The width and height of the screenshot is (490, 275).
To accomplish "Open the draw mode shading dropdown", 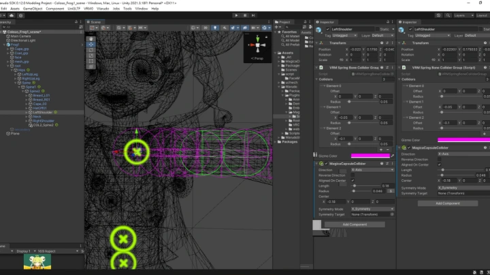I will [195, 28].
